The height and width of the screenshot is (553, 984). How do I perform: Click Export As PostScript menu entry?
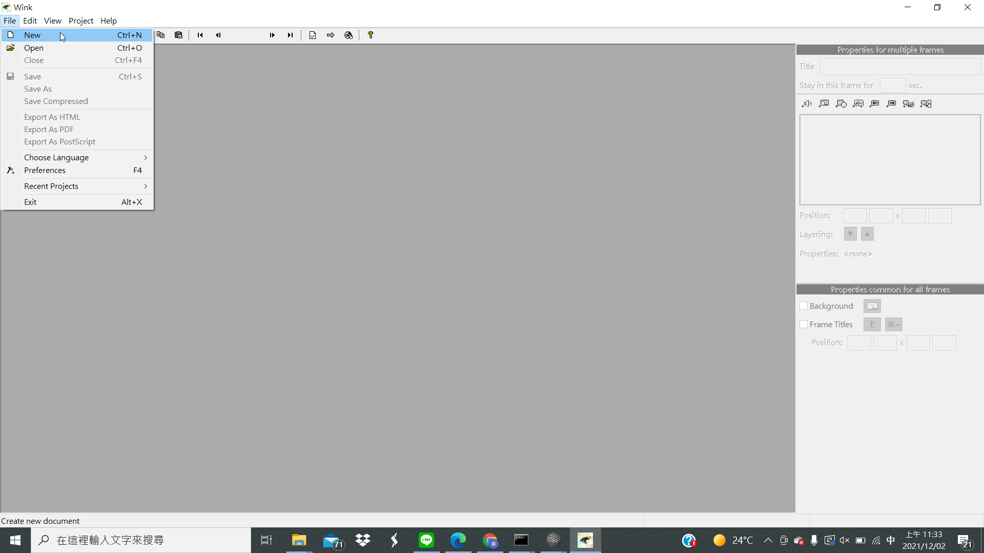[x=77, y=141]
